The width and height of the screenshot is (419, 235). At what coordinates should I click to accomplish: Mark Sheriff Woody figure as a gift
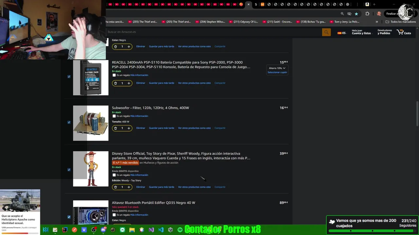[x=114, y=175]
